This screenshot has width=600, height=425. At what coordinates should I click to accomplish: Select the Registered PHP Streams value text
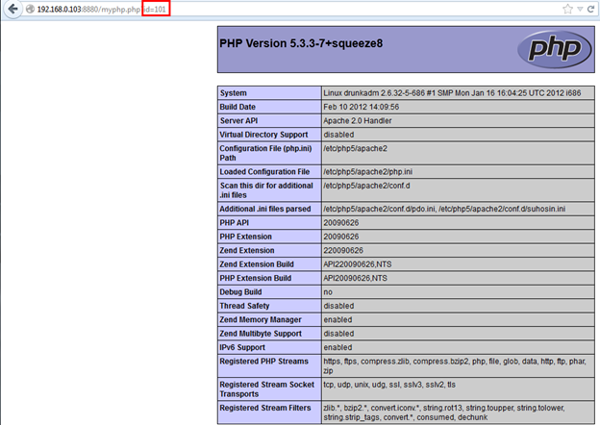tap(452, 365)
